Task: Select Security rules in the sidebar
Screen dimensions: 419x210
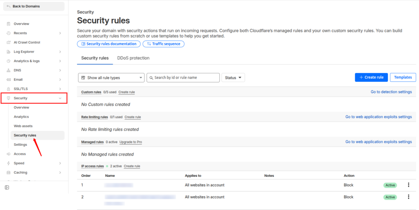Action: point(37,135)
